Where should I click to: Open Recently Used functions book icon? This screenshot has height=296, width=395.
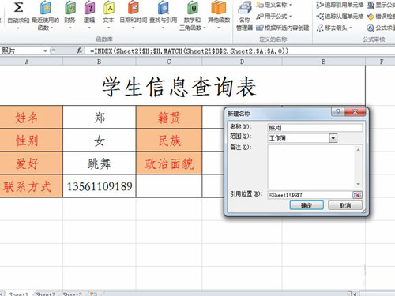(45, 7)
